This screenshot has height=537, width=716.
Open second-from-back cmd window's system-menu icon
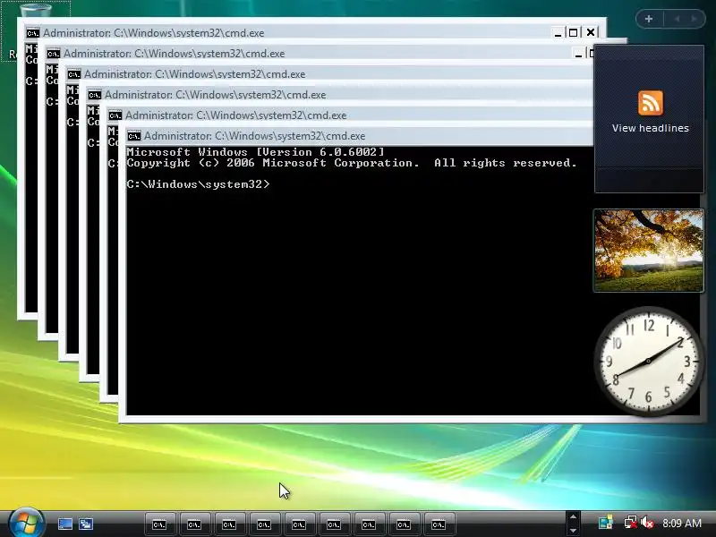tap(54, 54)
